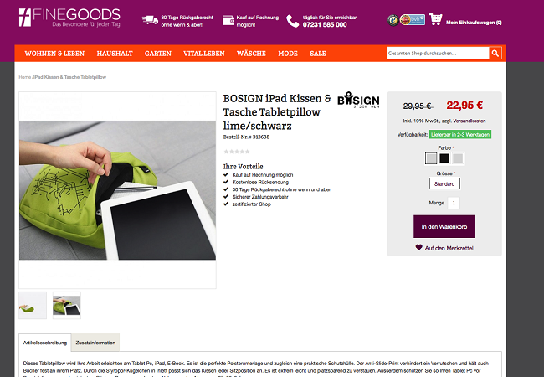Click the BOSIGN brand logo

pos(358,100)
